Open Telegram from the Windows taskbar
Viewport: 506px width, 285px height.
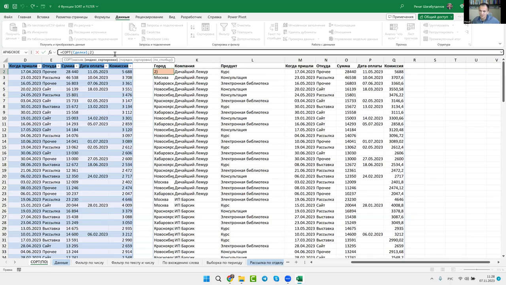[x=265, y=279]
